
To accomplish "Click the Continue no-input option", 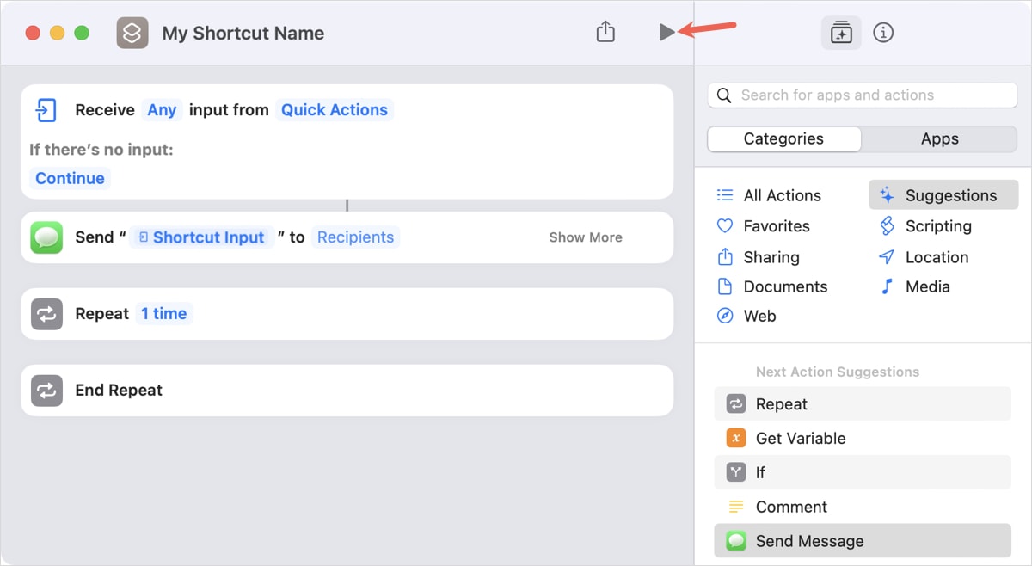I will click(70, 178).
